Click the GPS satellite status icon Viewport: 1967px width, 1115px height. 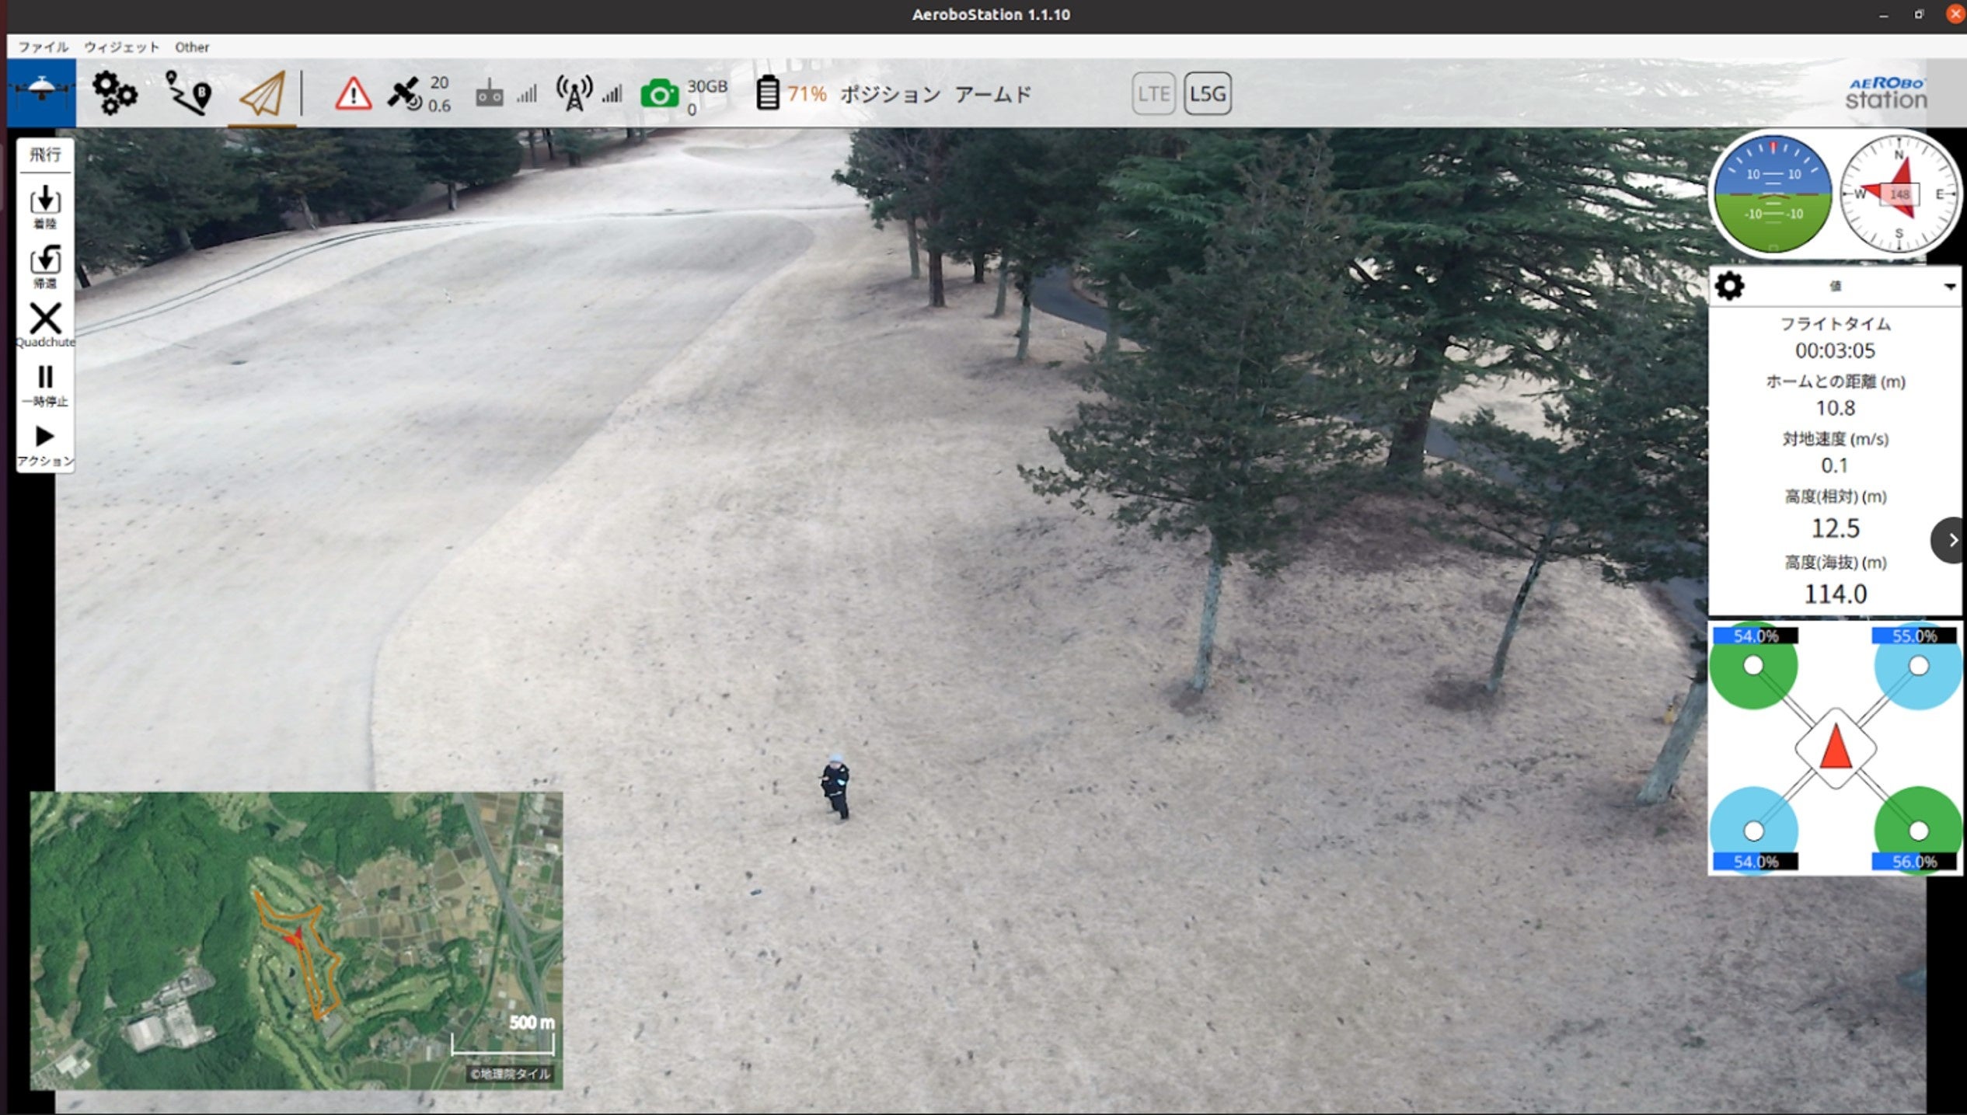coord(404,94)
